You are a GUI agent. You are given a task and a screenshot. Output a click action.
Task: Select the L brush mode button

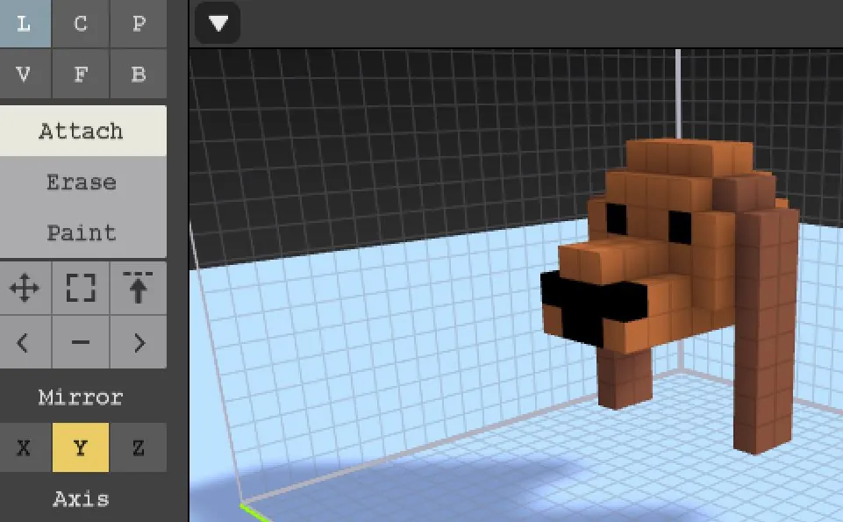click(x=25, y=23)
